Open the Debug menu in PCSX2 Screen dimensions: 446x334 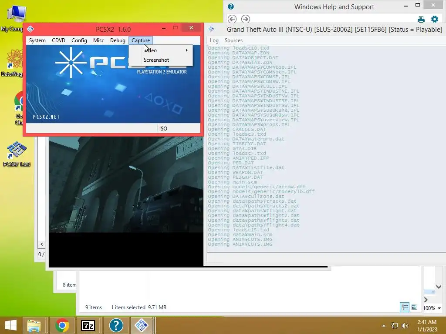tap(118, 40)
